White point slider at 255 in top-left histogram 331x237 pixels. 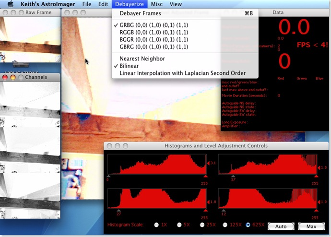[206, 176]
